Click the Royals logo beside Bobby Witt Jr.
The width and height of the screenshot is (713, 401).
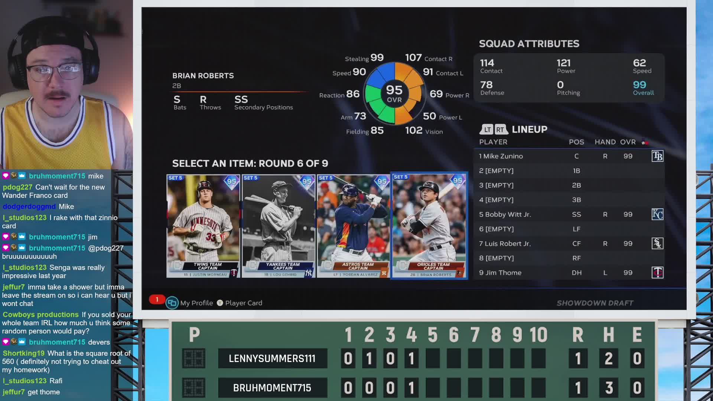coord(657,214)
